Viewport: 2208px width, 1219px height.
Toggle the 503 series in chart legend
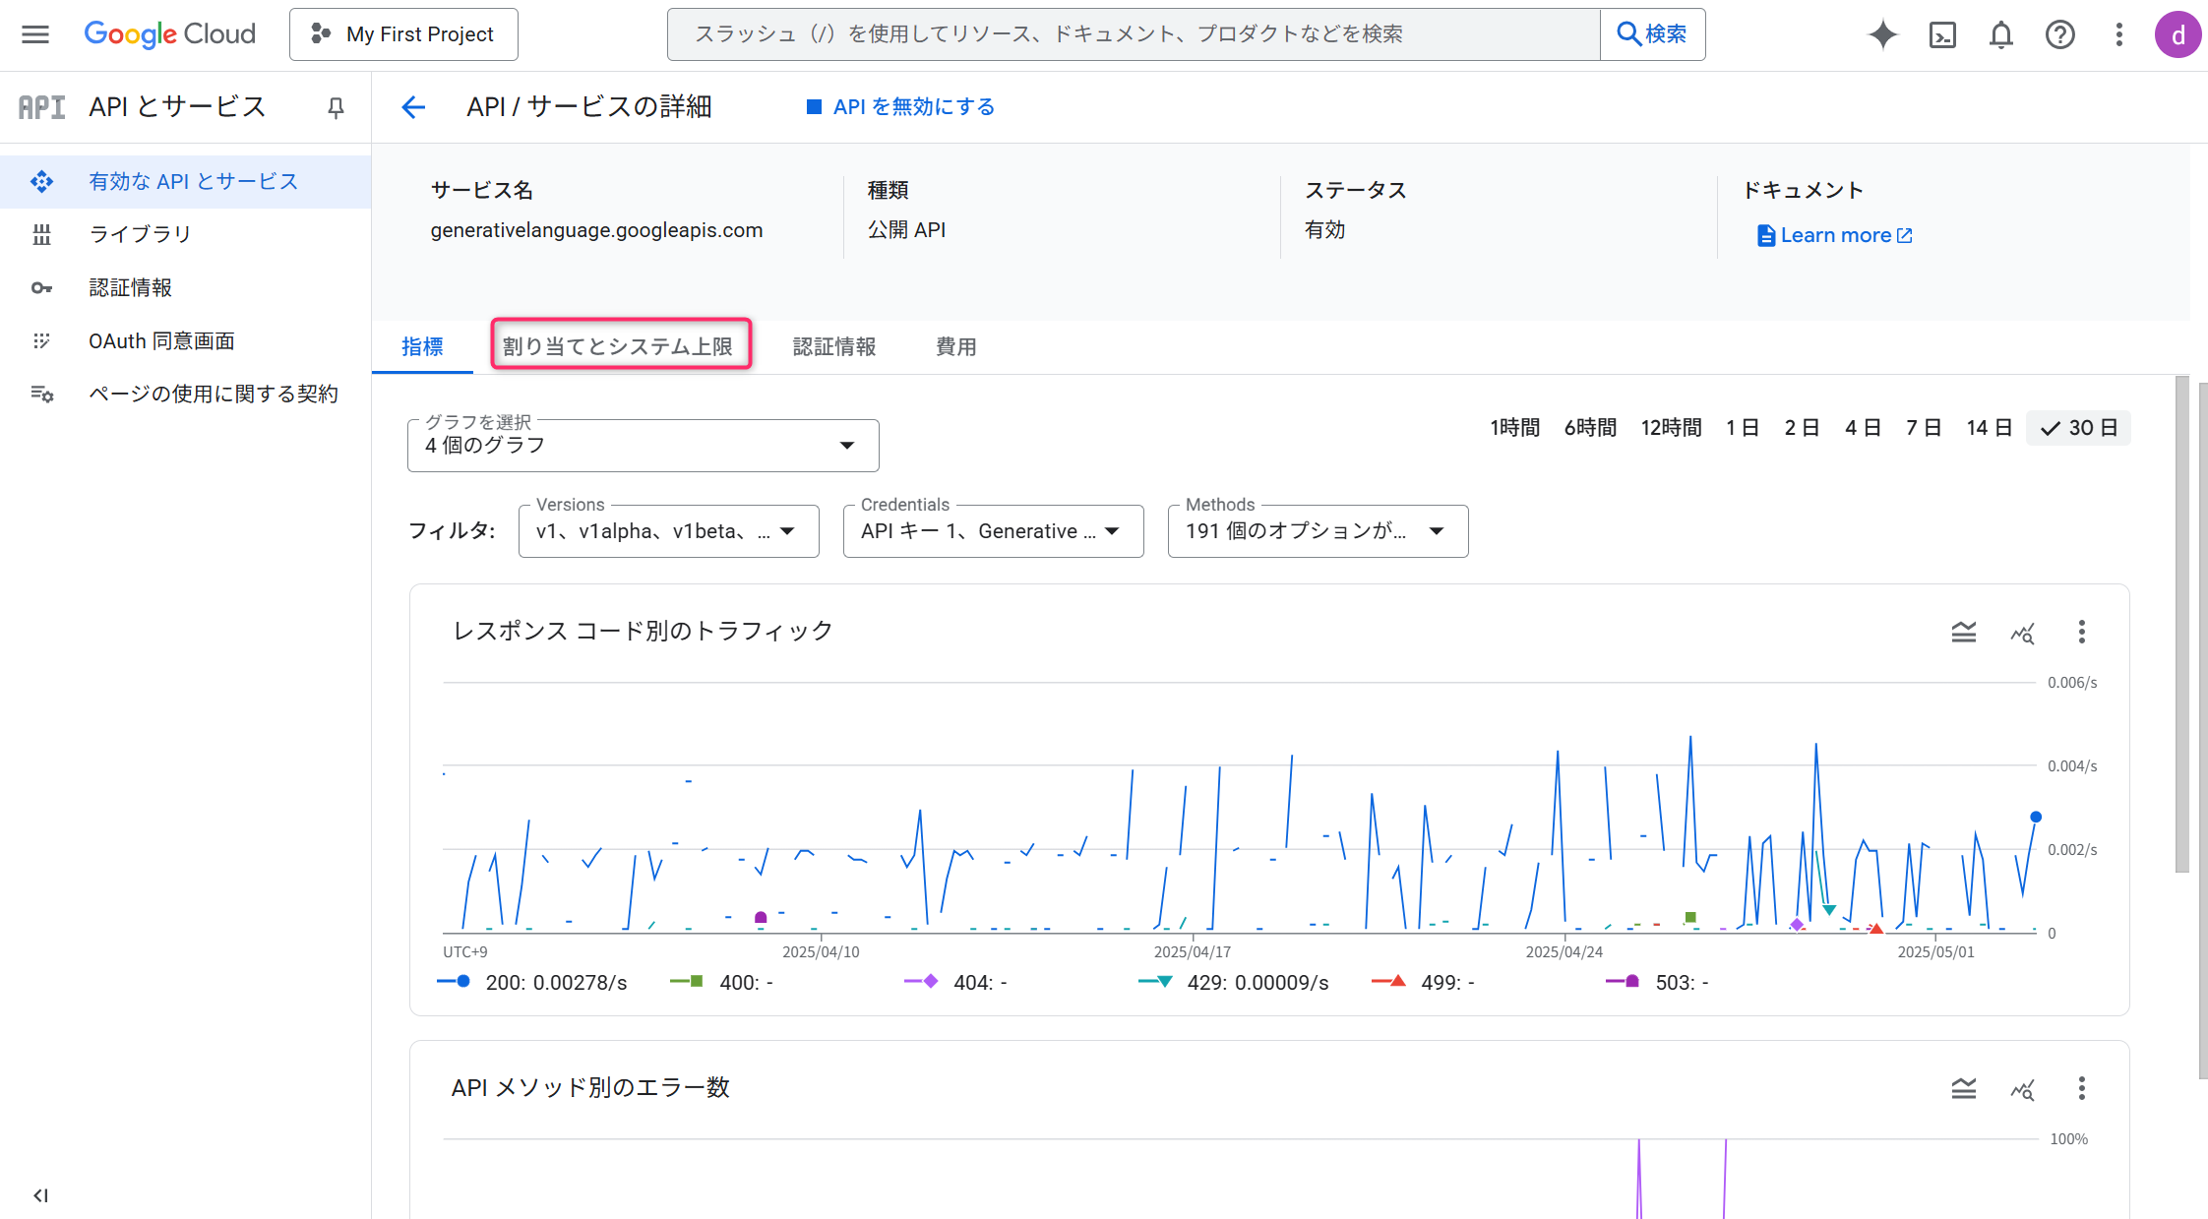point(1657,983)
